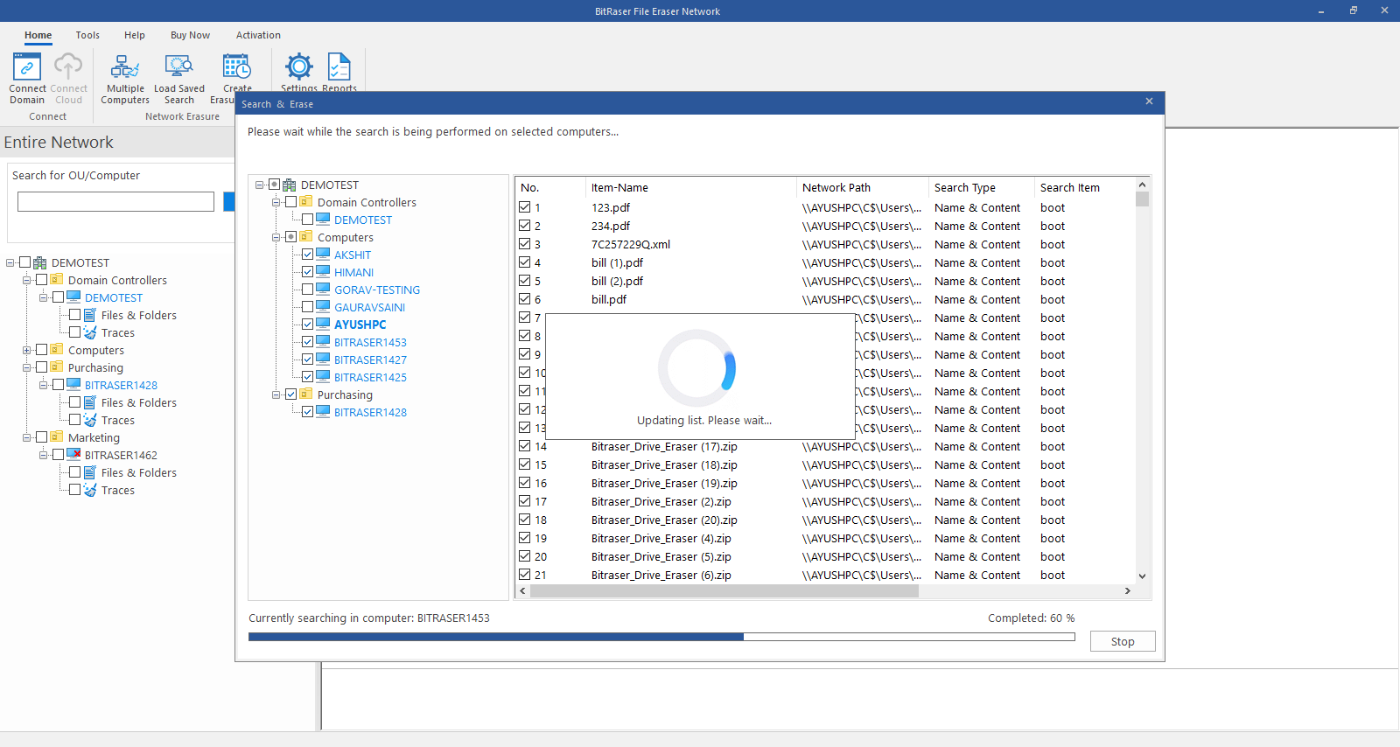Click the BITRASER1462 offline computer icon
1400x747 pixels.
pyautogui.click(x=73, y=455)
